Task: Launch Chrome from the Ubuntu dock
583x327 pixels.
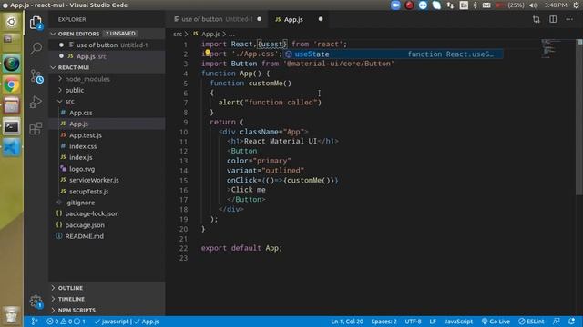Action: pyautogui.click(x=12, y=85)
